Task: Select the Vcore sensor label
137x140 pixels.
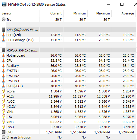Action: click(x=11, y=91)
